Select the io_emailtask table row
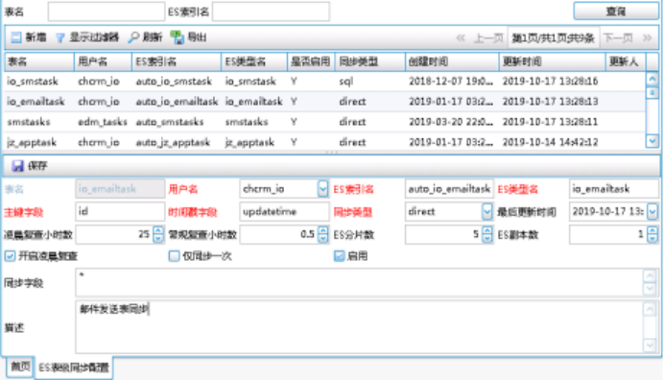Image resolution: width=664 pixels, height=380 pixels. pyautogui.click(x=324, y=102)
